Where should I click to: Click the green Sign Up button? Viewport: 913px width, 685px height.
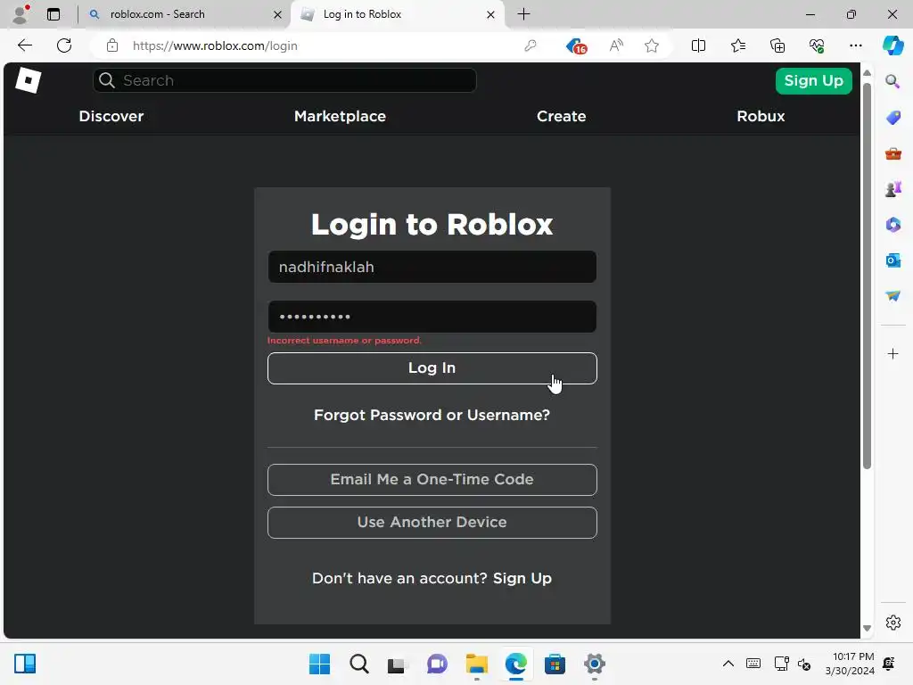(x=813, y=81)
